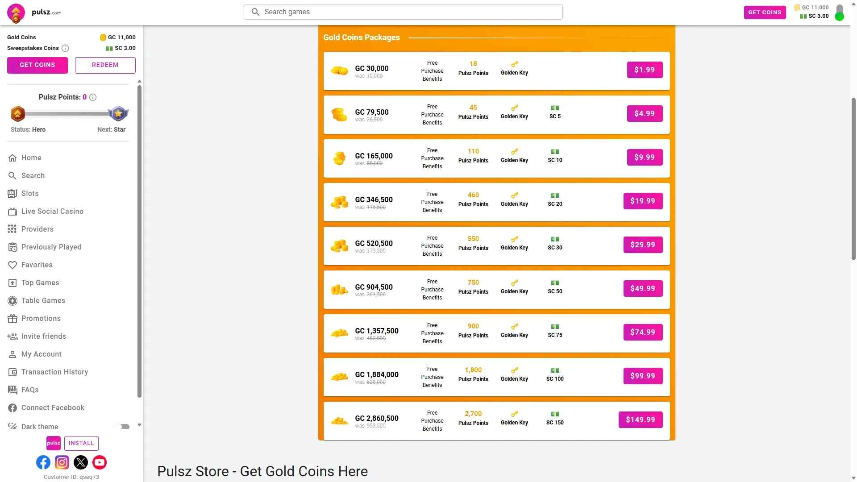Buy GC 165,000 package for $9.99
The image size is (857, 482).
[645, 158]
